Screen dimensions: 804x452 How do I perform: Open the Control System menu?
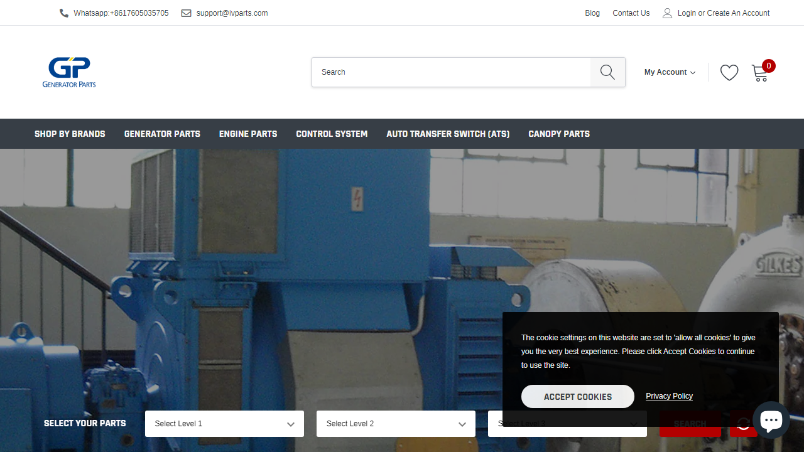(x=332, y=134)
